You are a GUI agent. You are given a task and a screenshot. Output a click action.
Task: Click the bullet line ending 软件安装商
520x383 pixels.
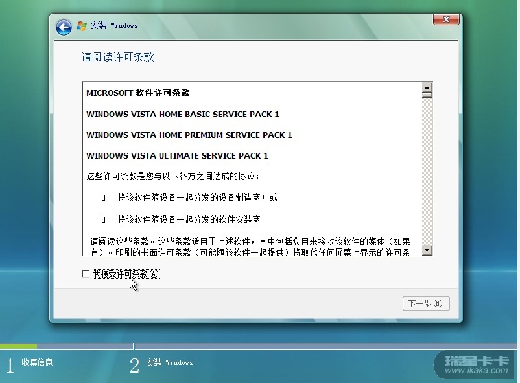192,219
